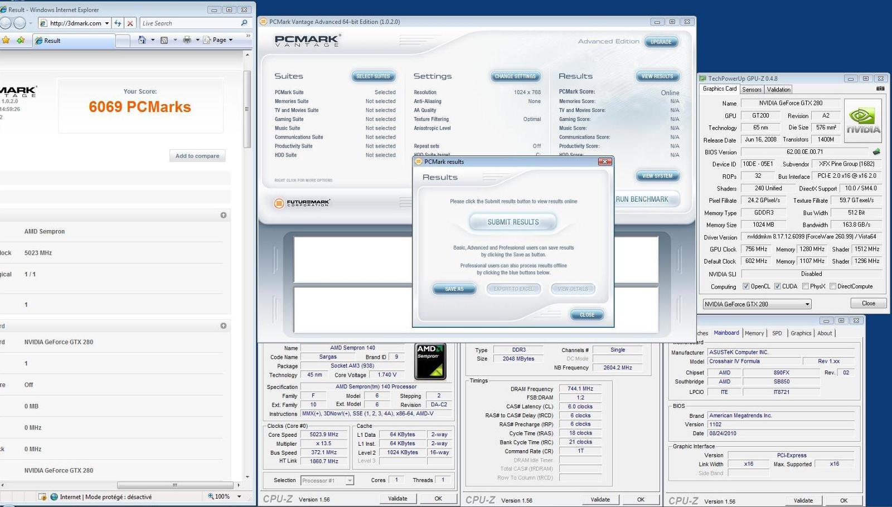Open new blank tab in IE

point(123,41)
